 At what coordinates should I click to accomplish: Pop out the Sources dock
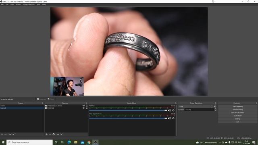(86, 103)
